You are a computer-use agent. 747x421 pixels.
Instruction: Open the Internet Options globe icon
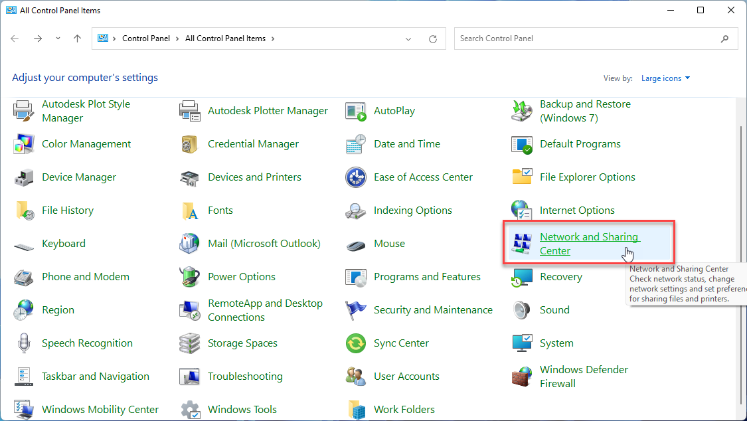pyautogui.click(x=522, y=210)
